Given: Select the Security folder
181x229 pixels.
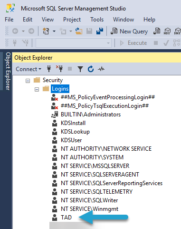Looking at the screenshot, I should (x=53, y=80).
